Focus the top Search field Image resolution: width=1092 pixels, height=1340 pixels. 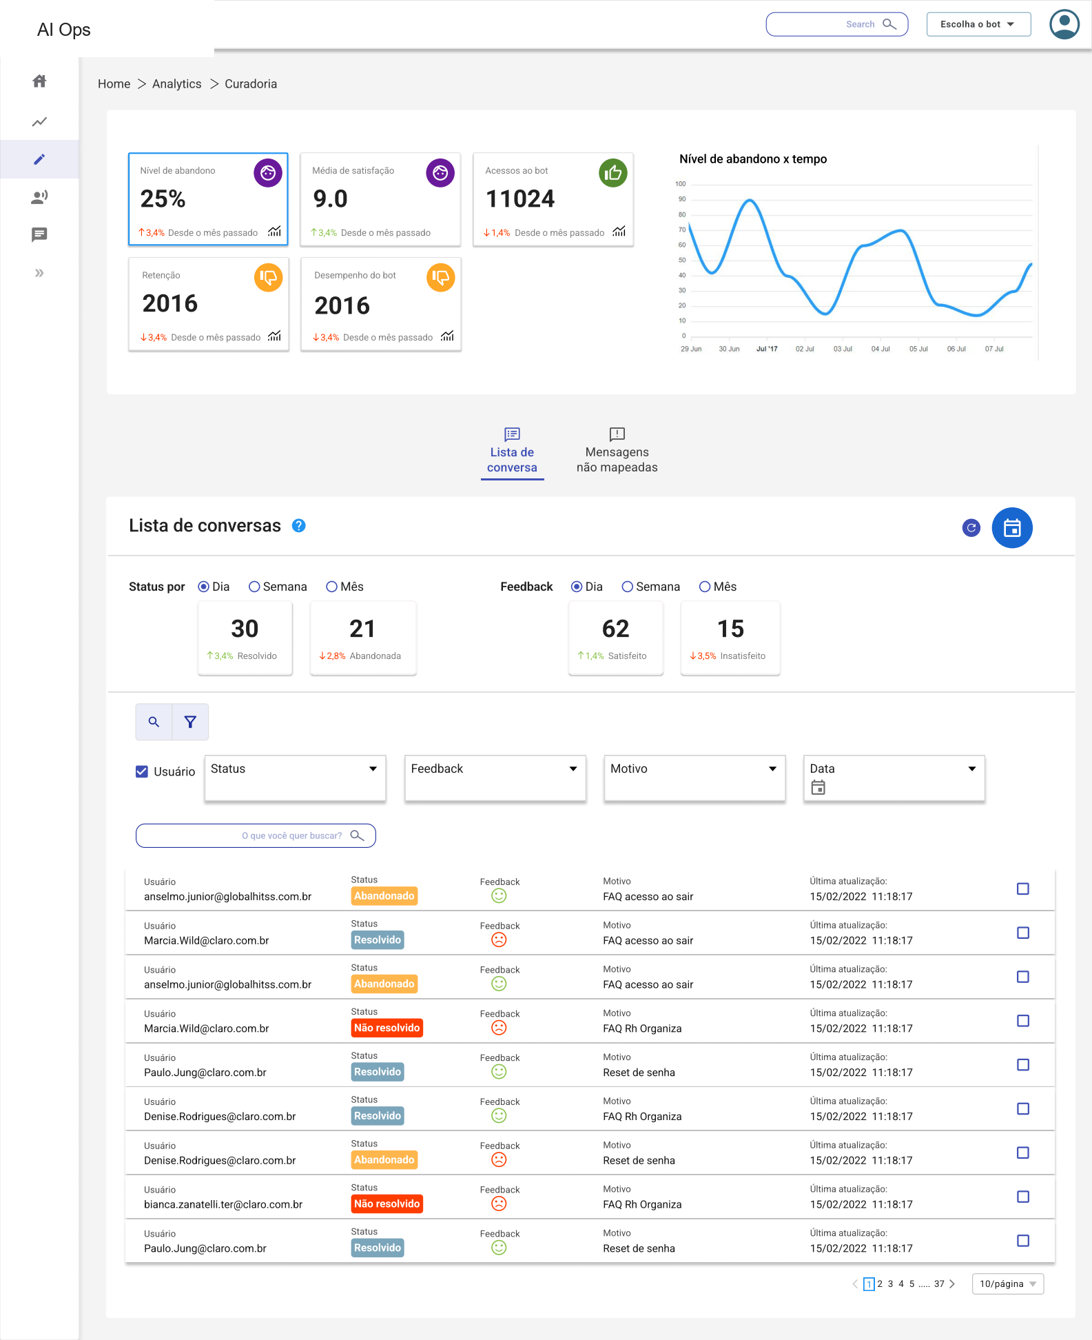coord(837,24)
